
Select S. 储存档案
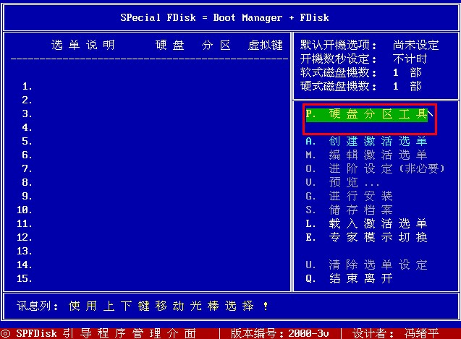click(349, 210)
